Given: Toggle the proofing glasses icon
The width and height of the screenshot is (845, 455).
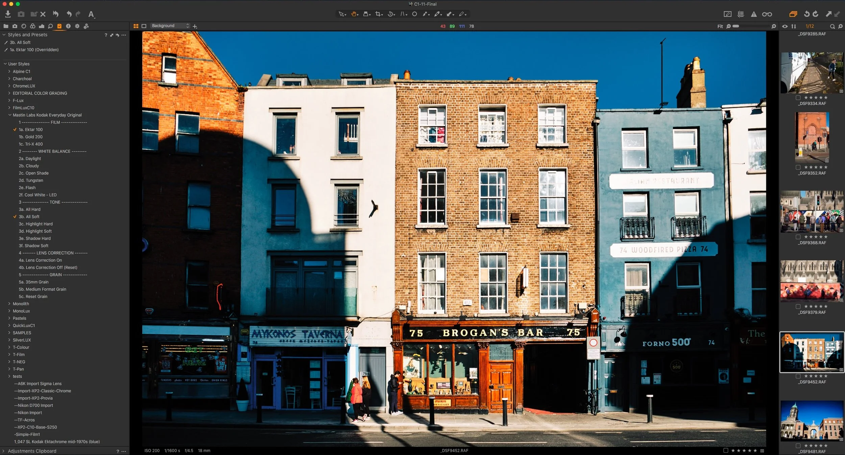Looking at the screenshot, I should [767, 14].
